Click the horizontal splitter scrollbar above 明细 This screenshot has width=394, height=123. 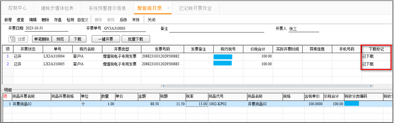(x=267, y=86)
